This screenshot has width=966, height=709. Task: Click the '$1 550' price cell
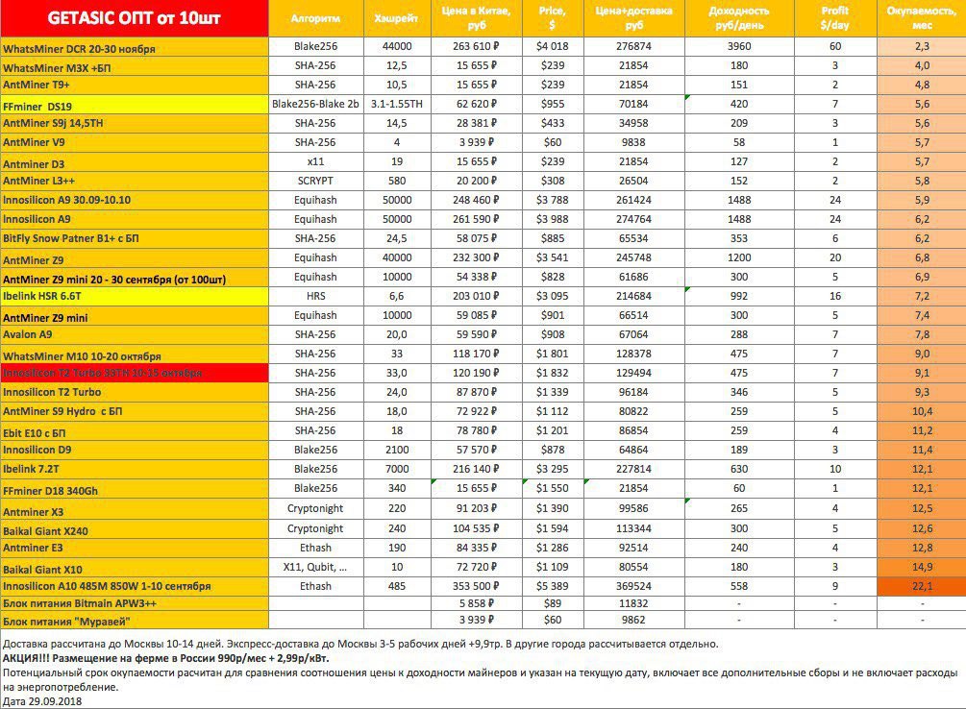(x=552, y=488)
